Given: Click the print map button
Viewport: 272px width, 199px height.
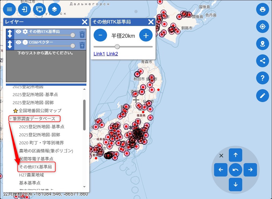Looking at the screenshot, I should coord(262,10).
